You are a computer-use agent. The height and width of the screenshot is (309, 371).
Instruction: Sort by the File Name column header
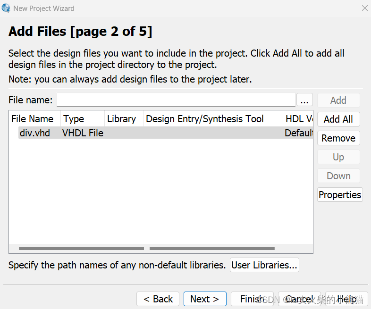pyautogui.click(x=33, y=119)
